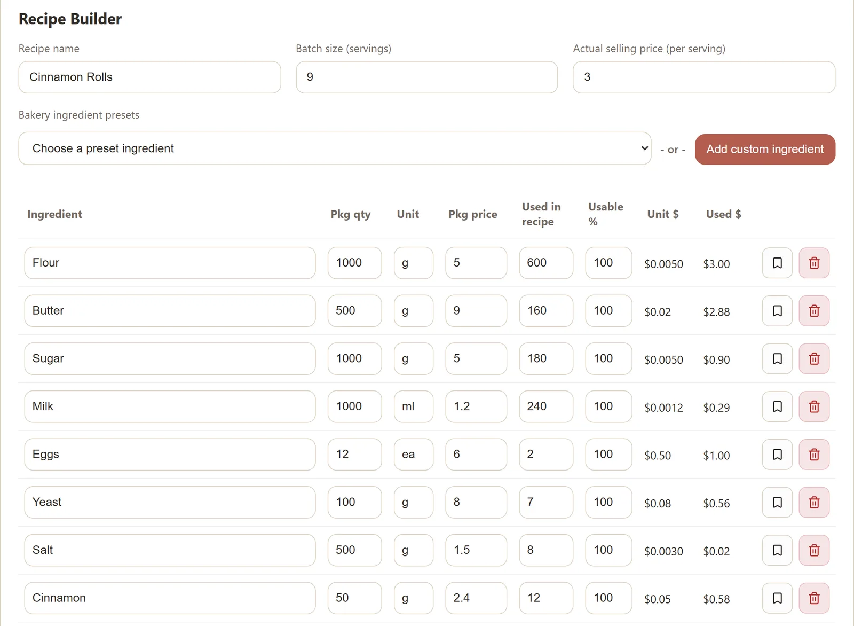Trash the Milk ingredient row
The image size is (854, 626).
814,406
